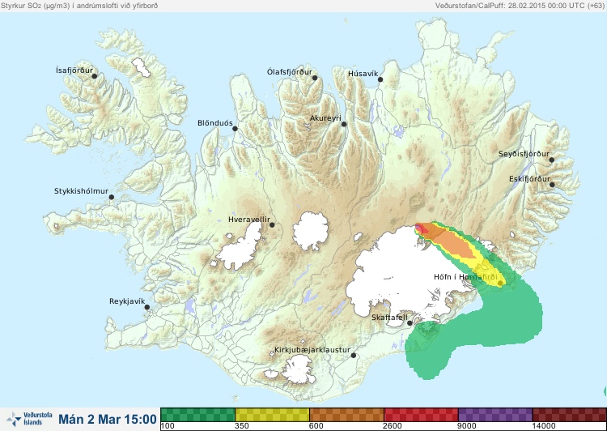Click the Blönduós marker dot

point(235,129)
